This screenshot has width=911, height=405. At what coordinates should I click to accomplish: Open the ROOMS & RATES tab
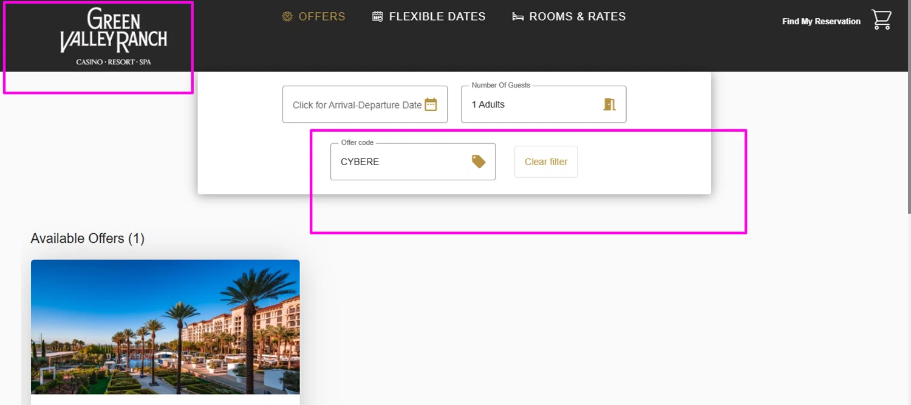[x=577, y=17]
